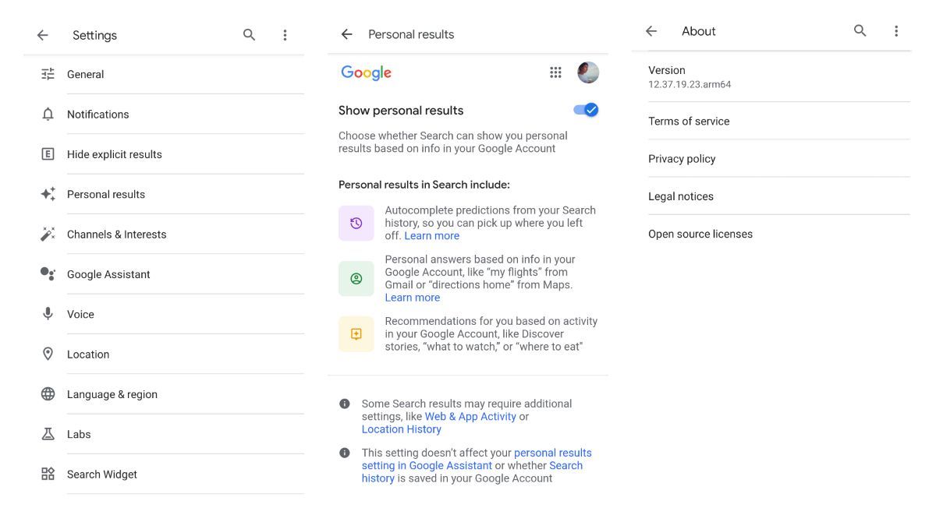Click the Notifications bell icon
This screenshot has height=522, width=936.
click(47, 114)
